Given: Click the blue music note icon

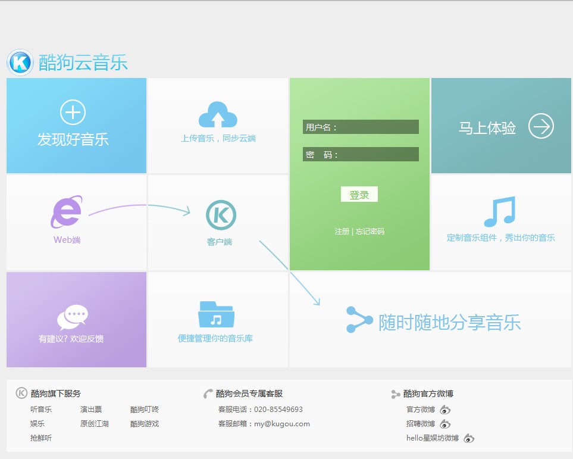Looking at the screenshot, I should 500,212.
